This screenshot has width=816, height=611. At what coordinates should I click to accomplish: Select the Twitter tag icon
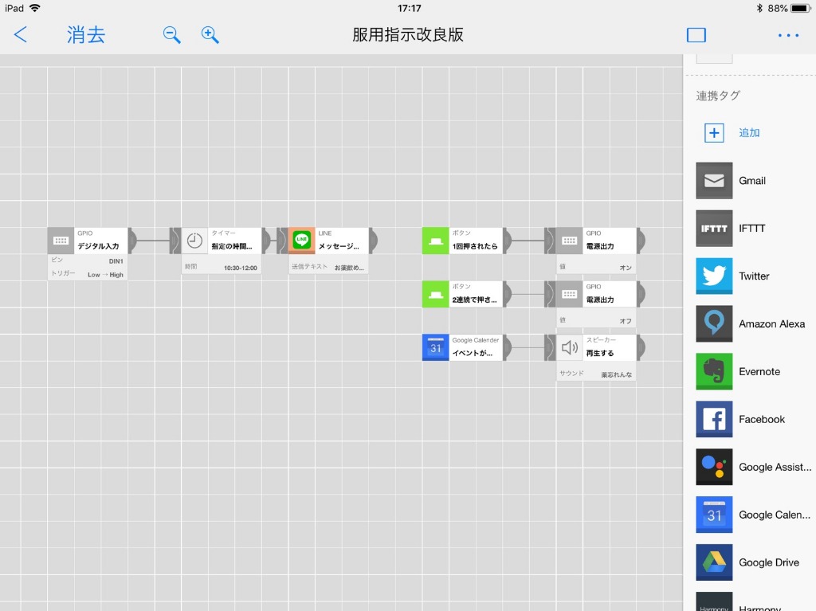pos(714,276)
